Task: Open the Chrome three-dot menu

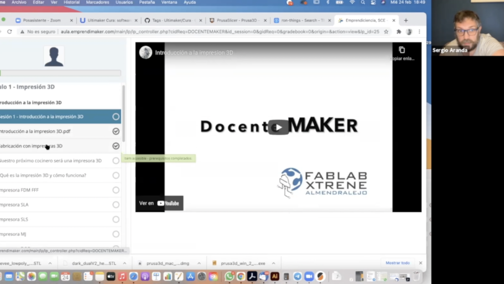Action: 419,31
